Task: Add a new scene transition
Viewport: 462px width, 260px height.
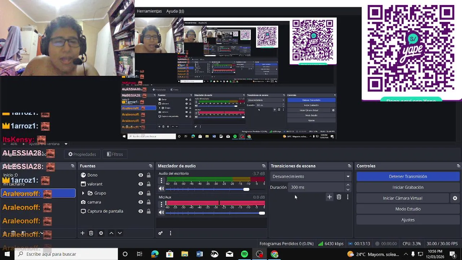Action: pos(330,197)
